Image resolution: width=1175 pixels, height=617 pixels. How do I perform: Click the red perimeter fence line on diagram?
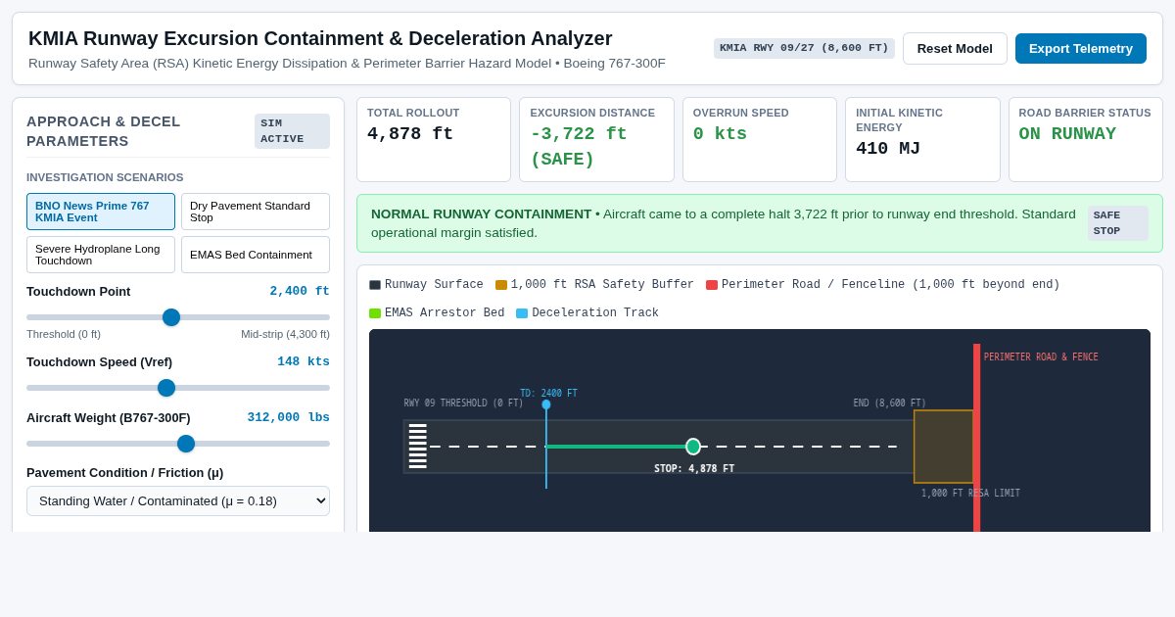(976, 438)
